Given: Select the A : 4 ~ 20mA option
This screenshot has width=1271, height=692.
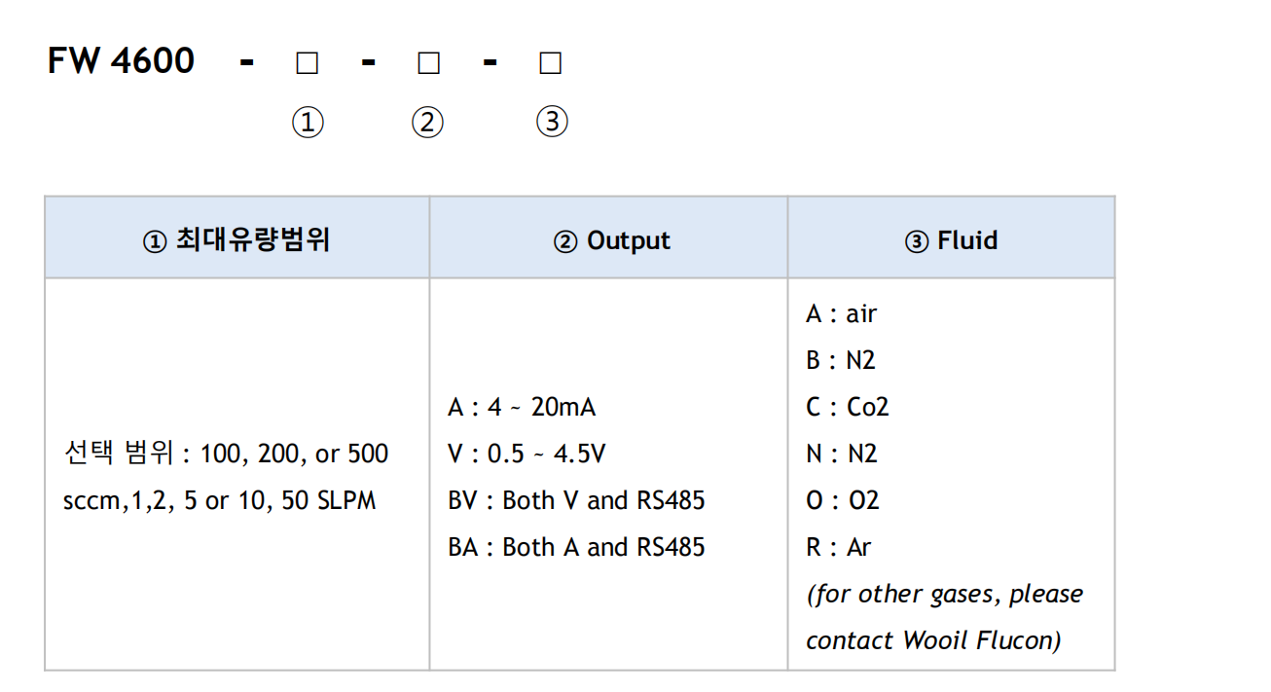Looking at the screenshot, I should (522, 407).
